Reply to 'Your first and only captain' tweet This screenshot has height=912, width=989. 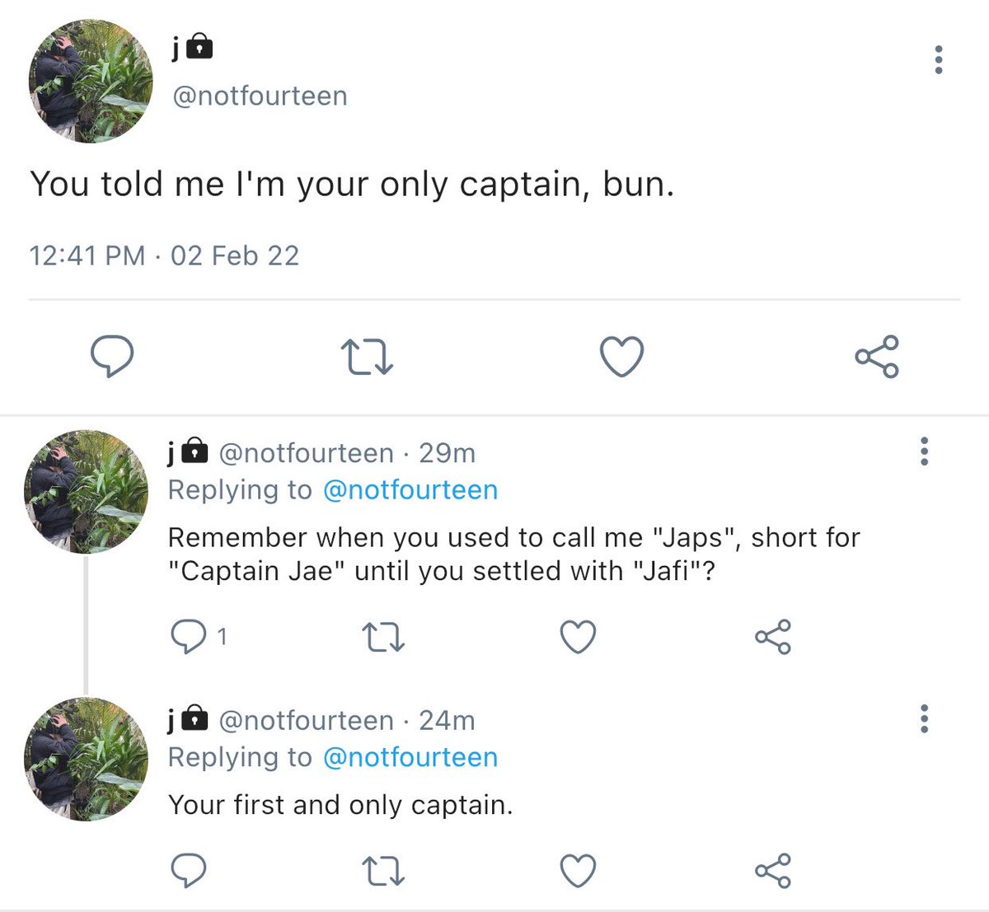tap(187, 871)
